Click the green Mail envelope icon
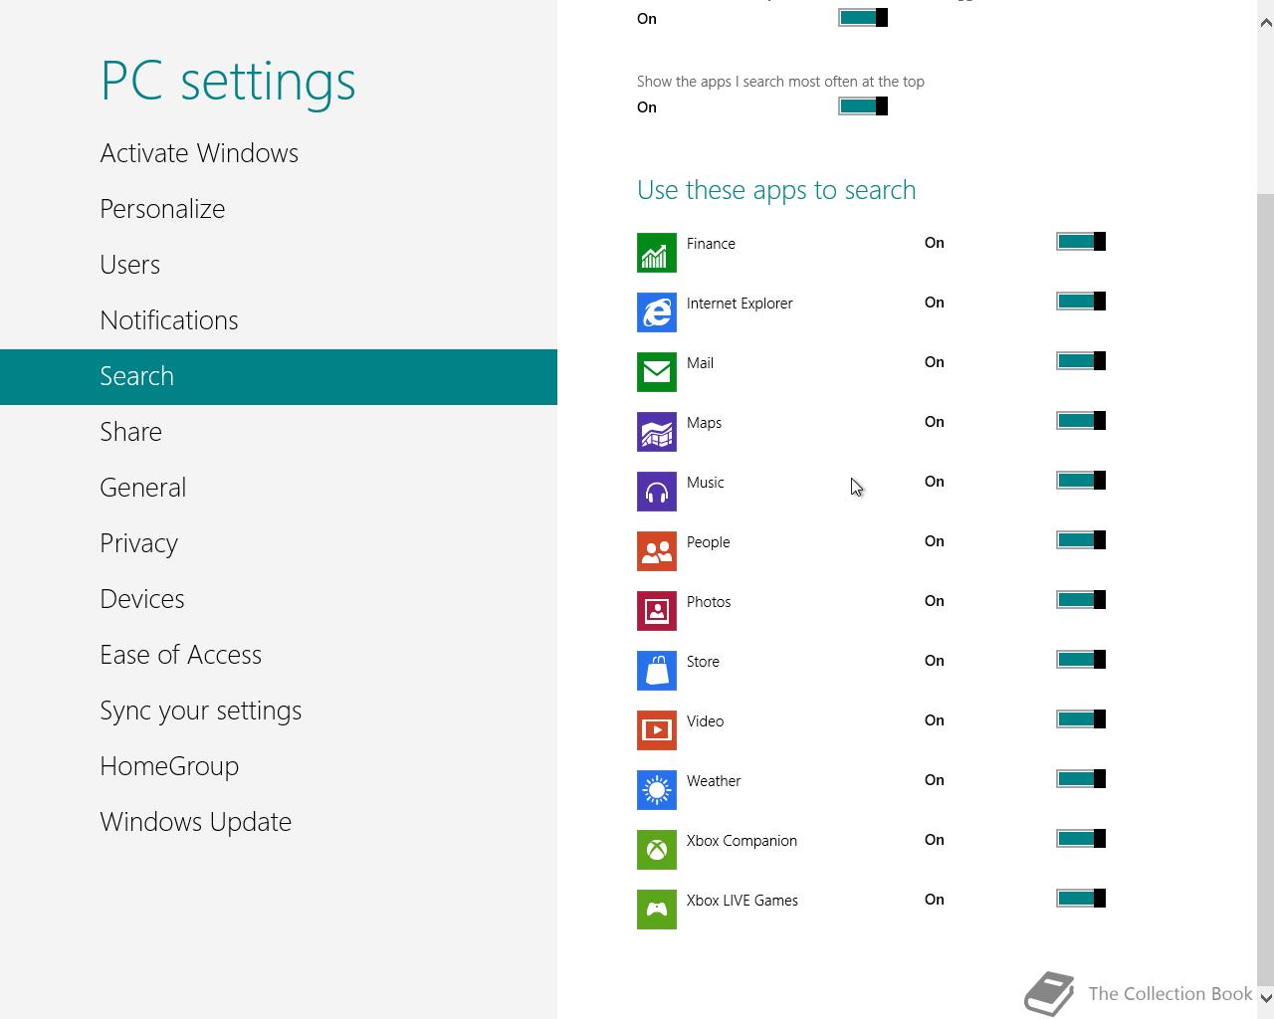 tap(657, 372)
